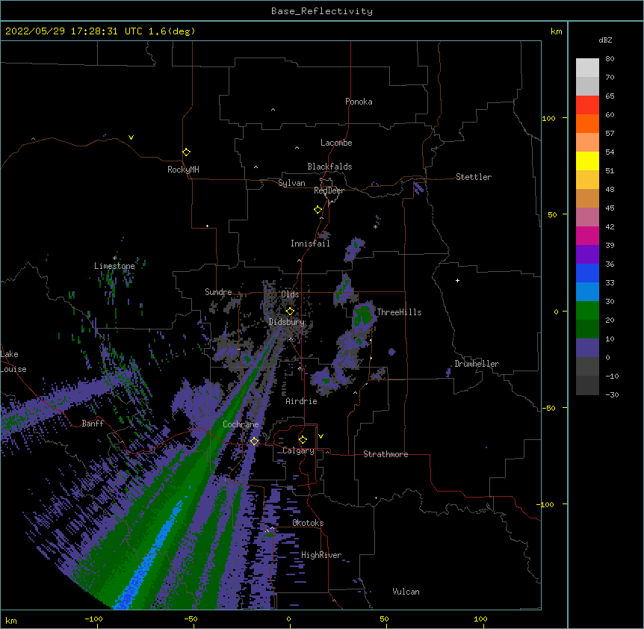The height and width of the screenshot is (629, 644).
Task: Click the yellow marker below Cochrane
Action: (254, 441)
